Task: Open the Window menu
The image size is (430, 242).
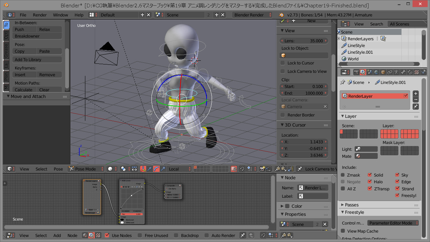Action: 60,15
